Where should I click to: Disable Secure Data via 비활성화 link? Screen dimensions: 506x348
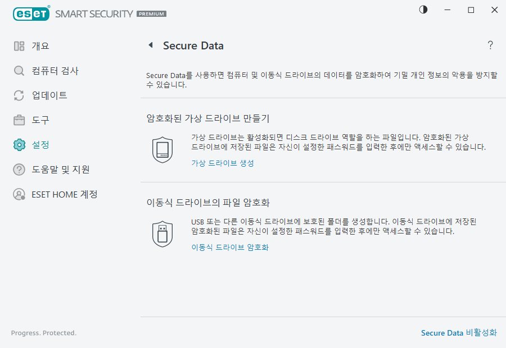click(x=459, y=333)
